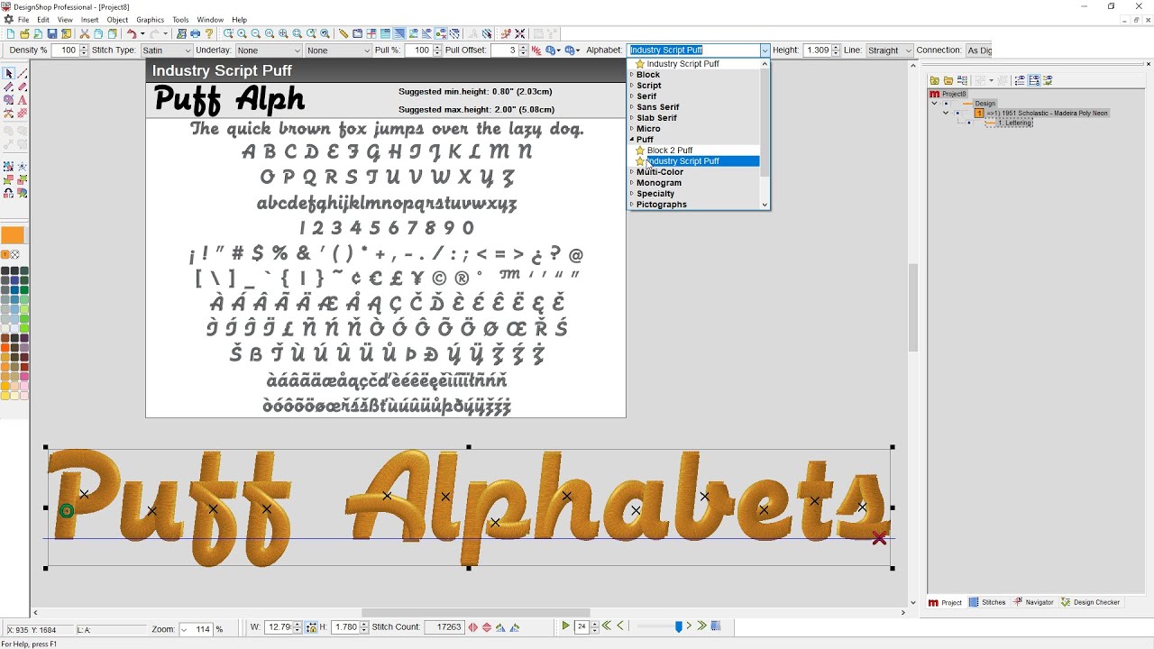Click the Print icon in toolbar
The width and height of the screenshot is (1154, 649).
point(195,34)
